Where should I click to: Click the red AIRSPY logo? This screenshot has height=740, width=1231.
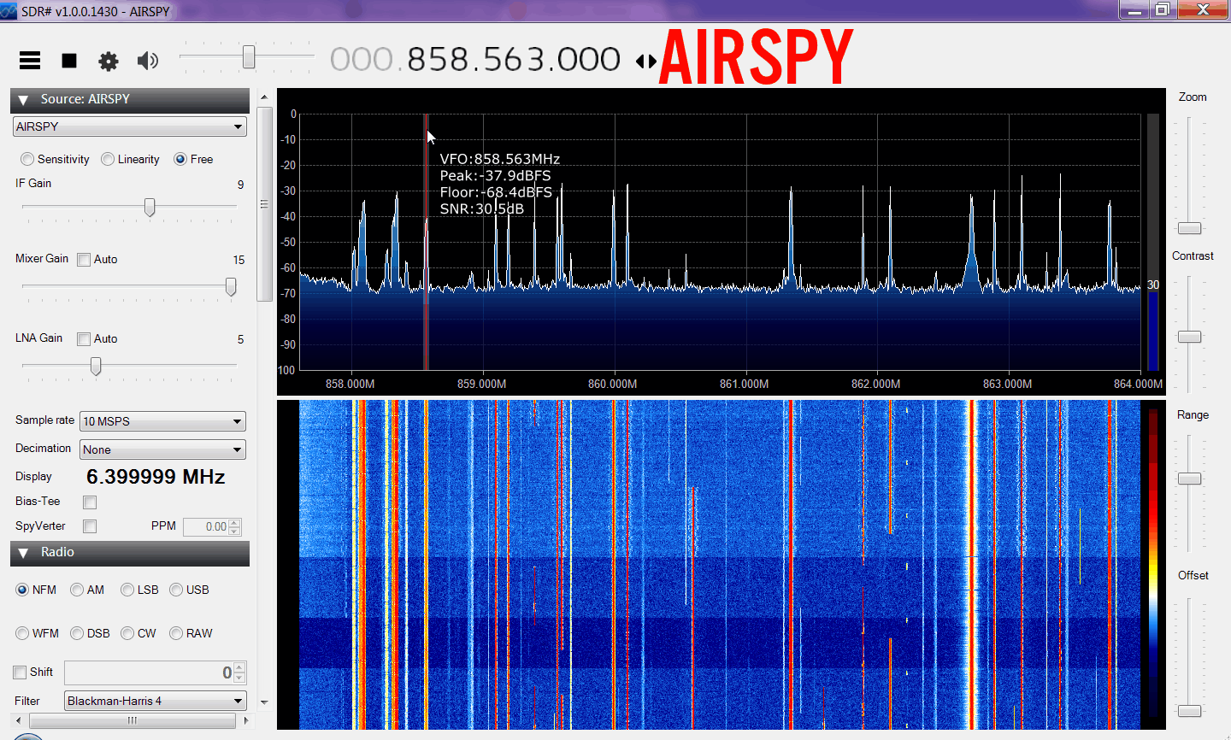click(x=756, y=57)
